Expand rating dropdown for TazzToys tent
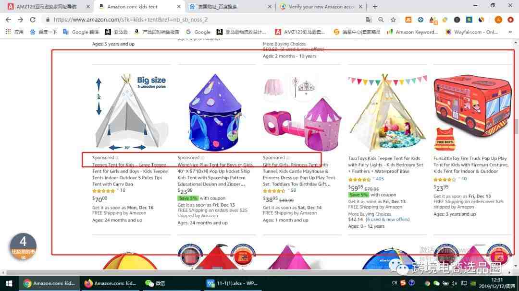The image size is (519, 291). (x=373, y=178)
